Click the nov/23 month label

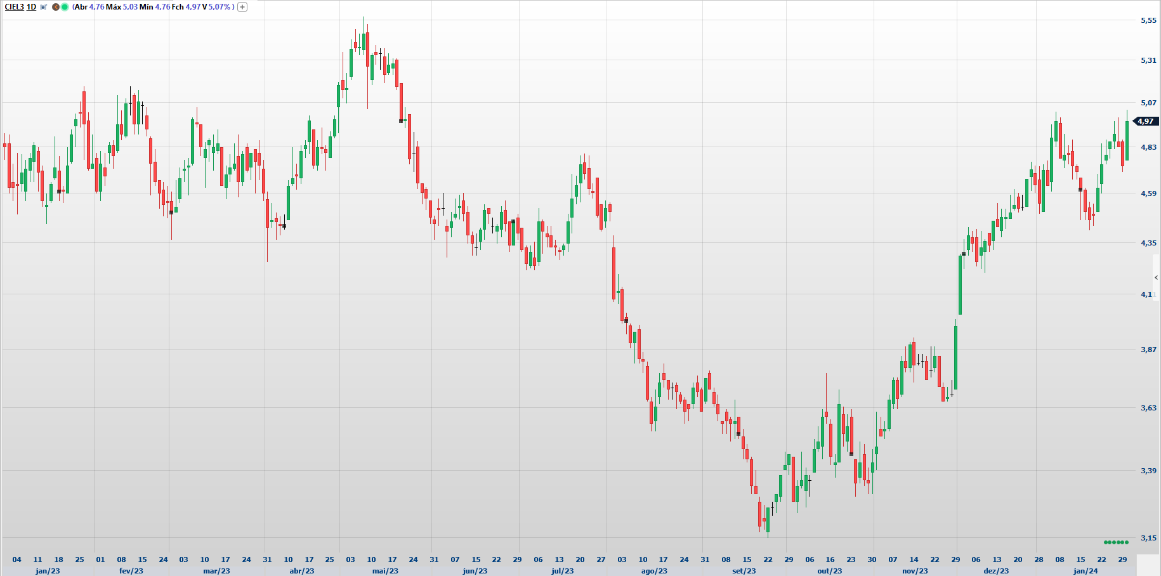point(915,571)
